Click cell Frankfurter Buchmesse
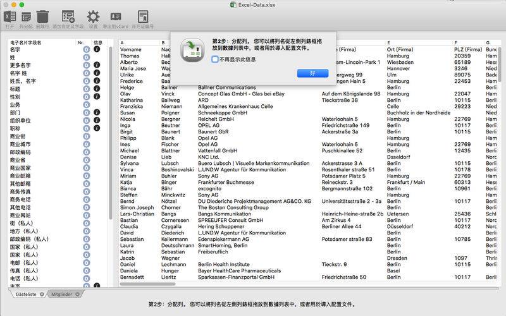The width and height of the screenshot is (506, 316). (x=226, y=182)
